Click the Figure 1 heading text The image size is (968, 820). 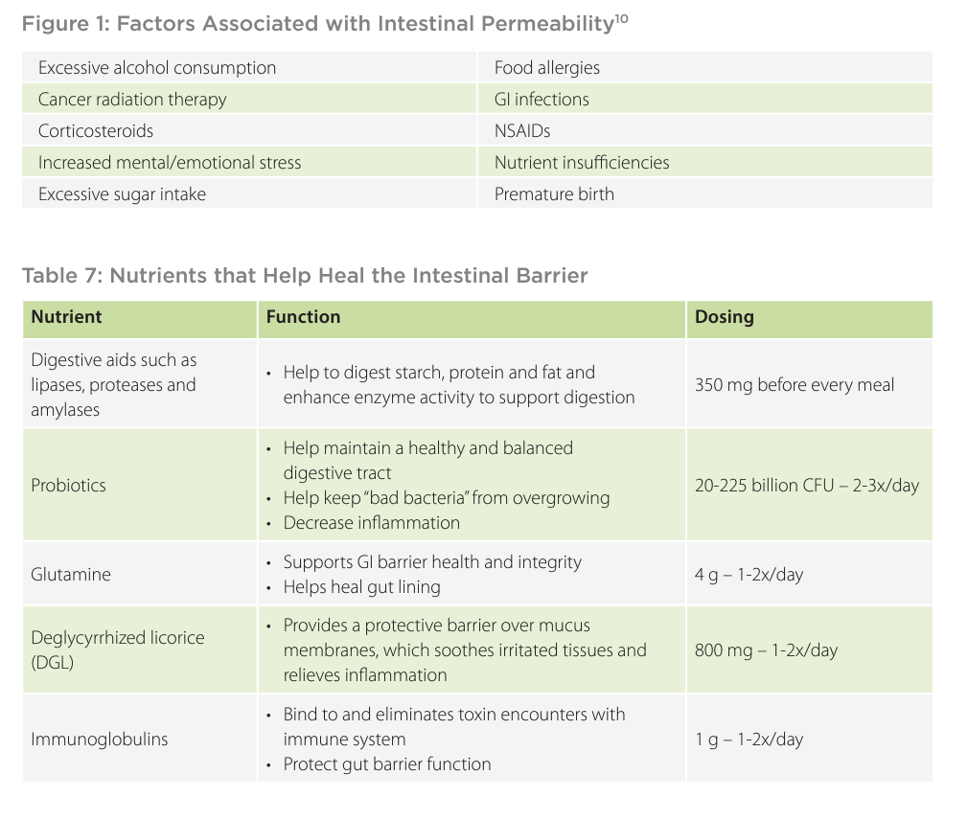pyautogui.click(x=316, y=25)
